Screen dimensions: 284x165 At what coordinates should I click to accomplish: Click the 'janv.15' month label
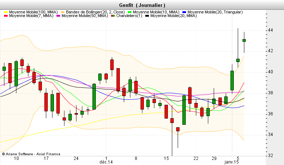point(232,162)
